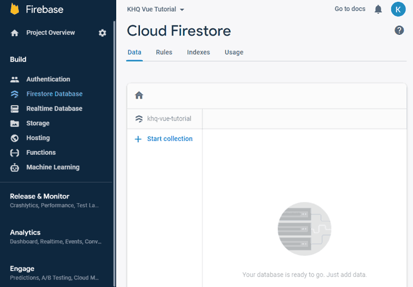This screenshot has height=287, width=413.
Task: Open Project Overview home icon
Action: [x=15, y=33]
